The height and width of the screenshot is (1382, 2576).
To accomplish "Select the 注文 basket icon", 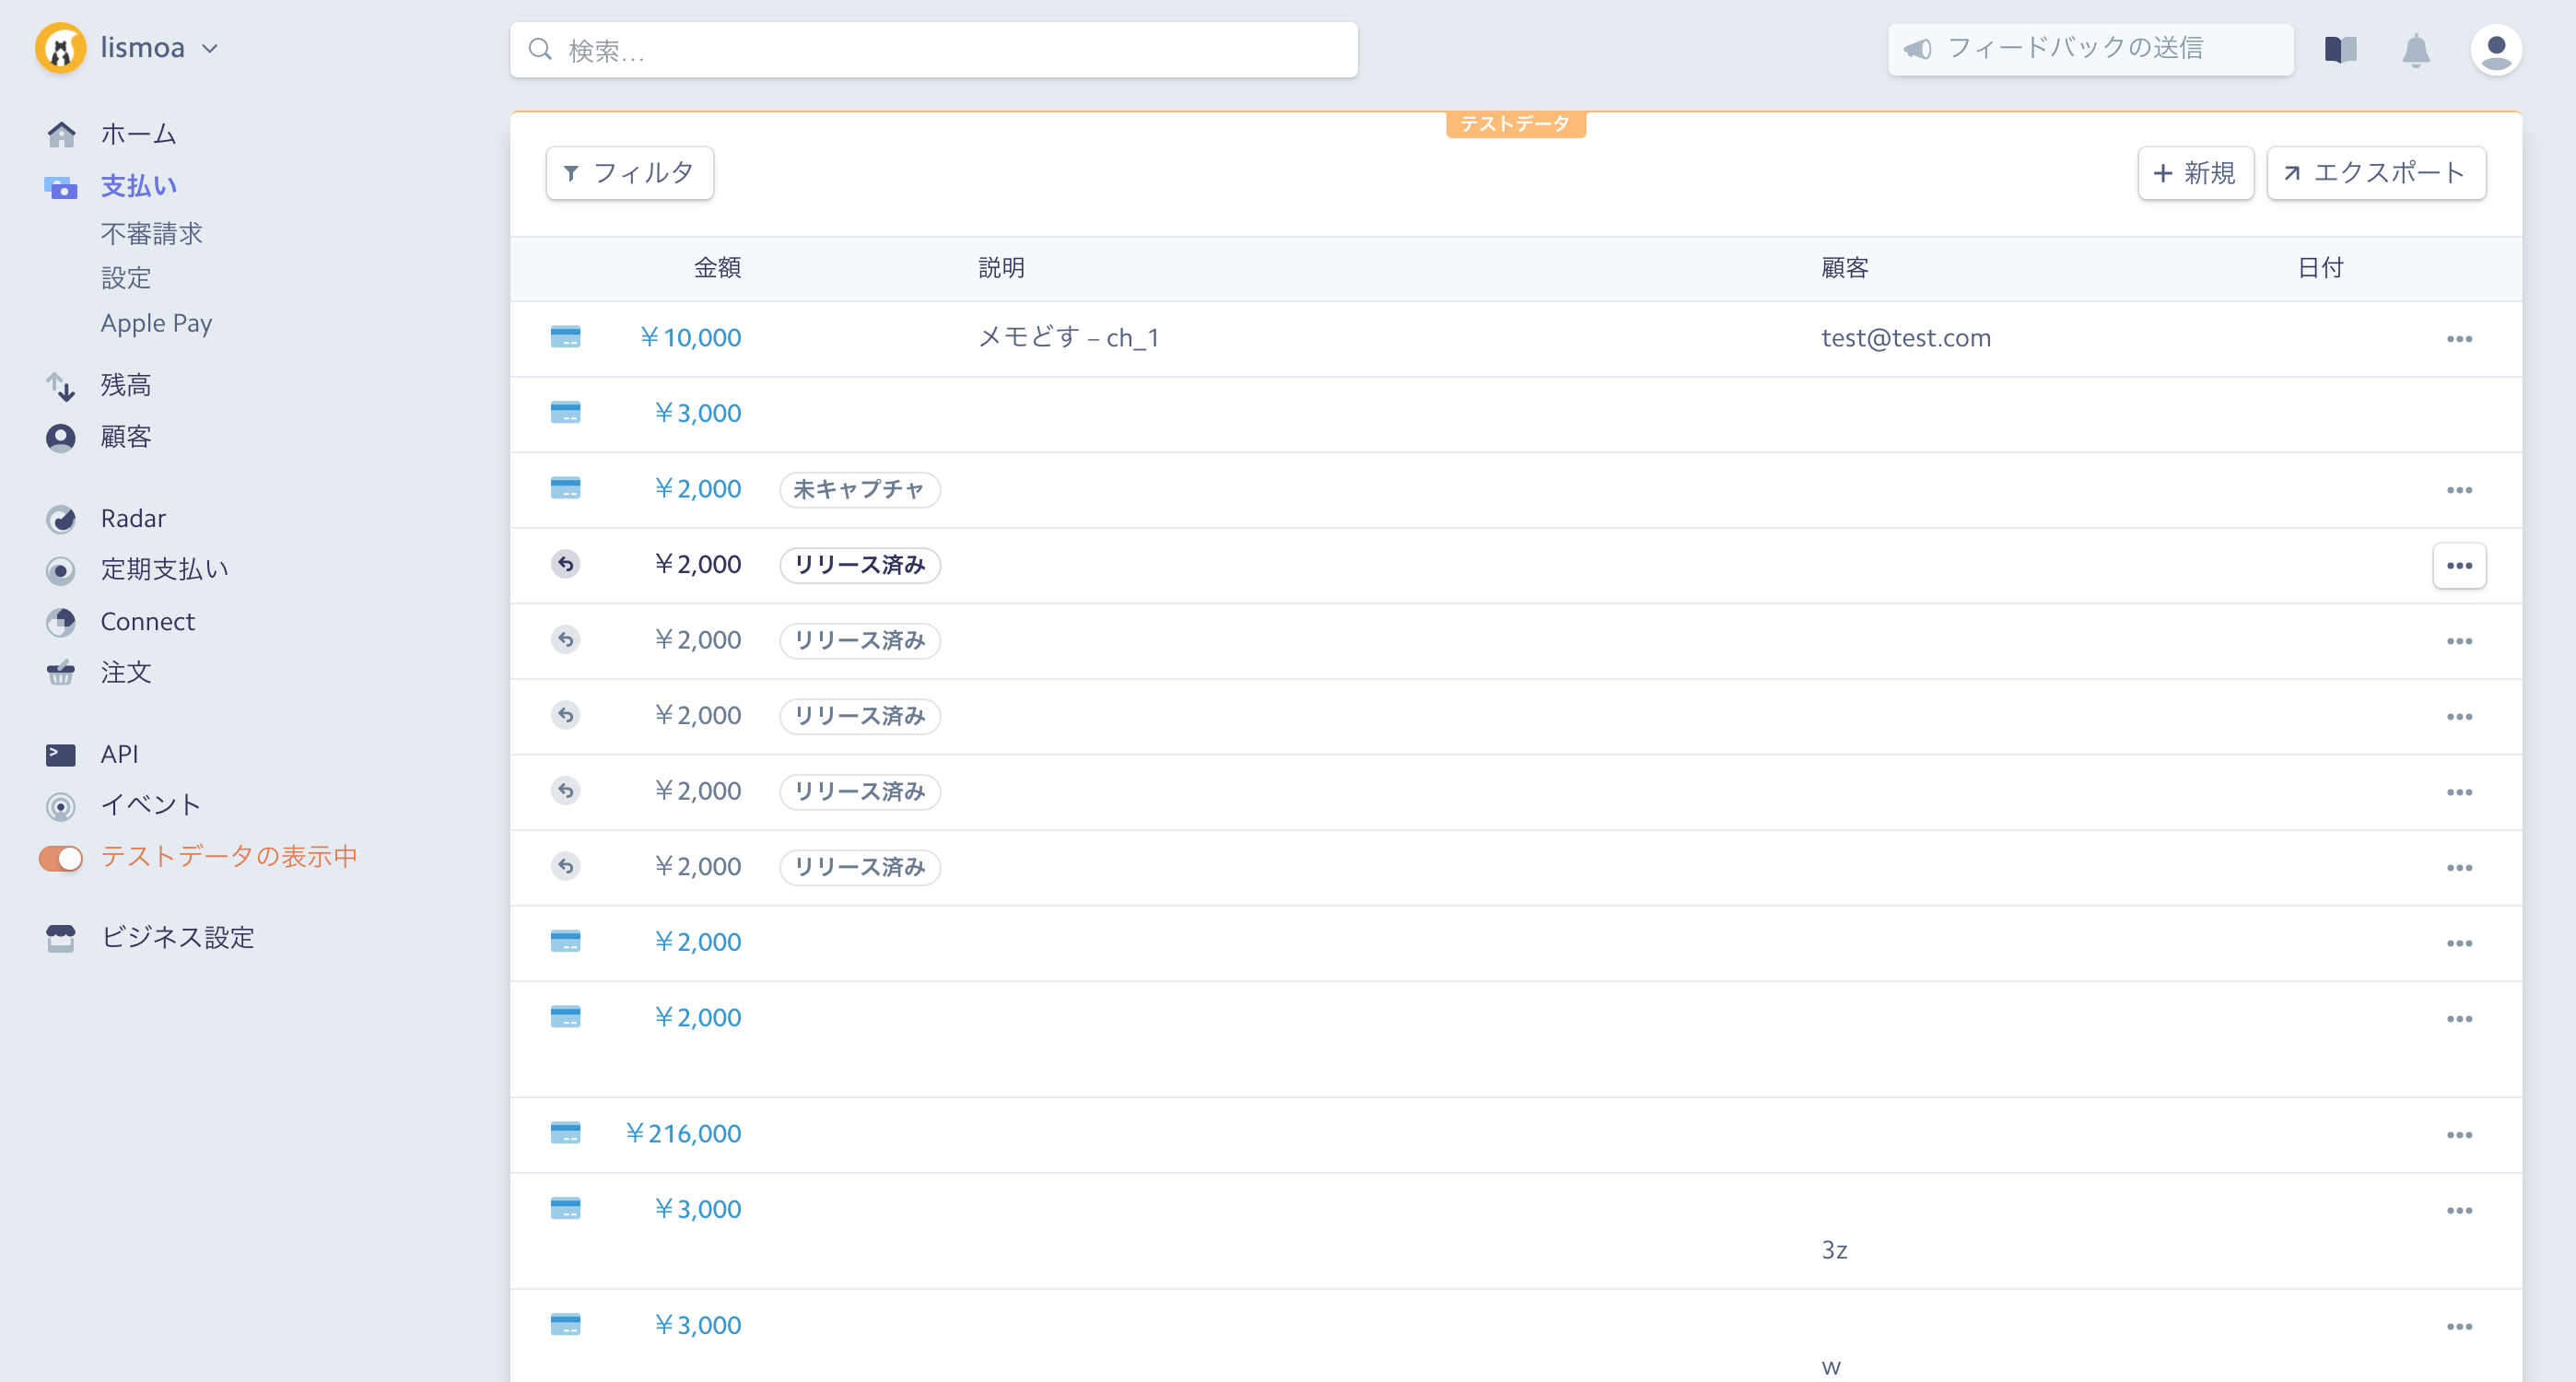I will point(61,673).
